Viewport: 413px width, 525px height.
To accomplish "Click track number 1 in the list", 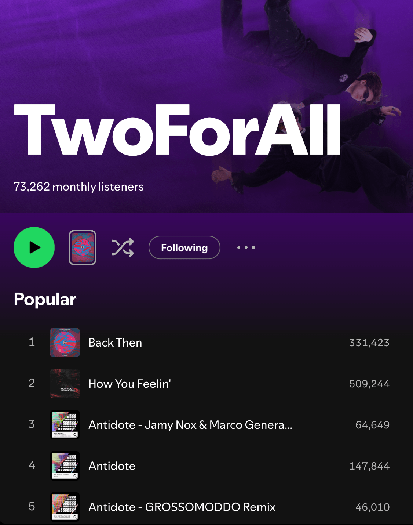I will [x=32, y=342].
